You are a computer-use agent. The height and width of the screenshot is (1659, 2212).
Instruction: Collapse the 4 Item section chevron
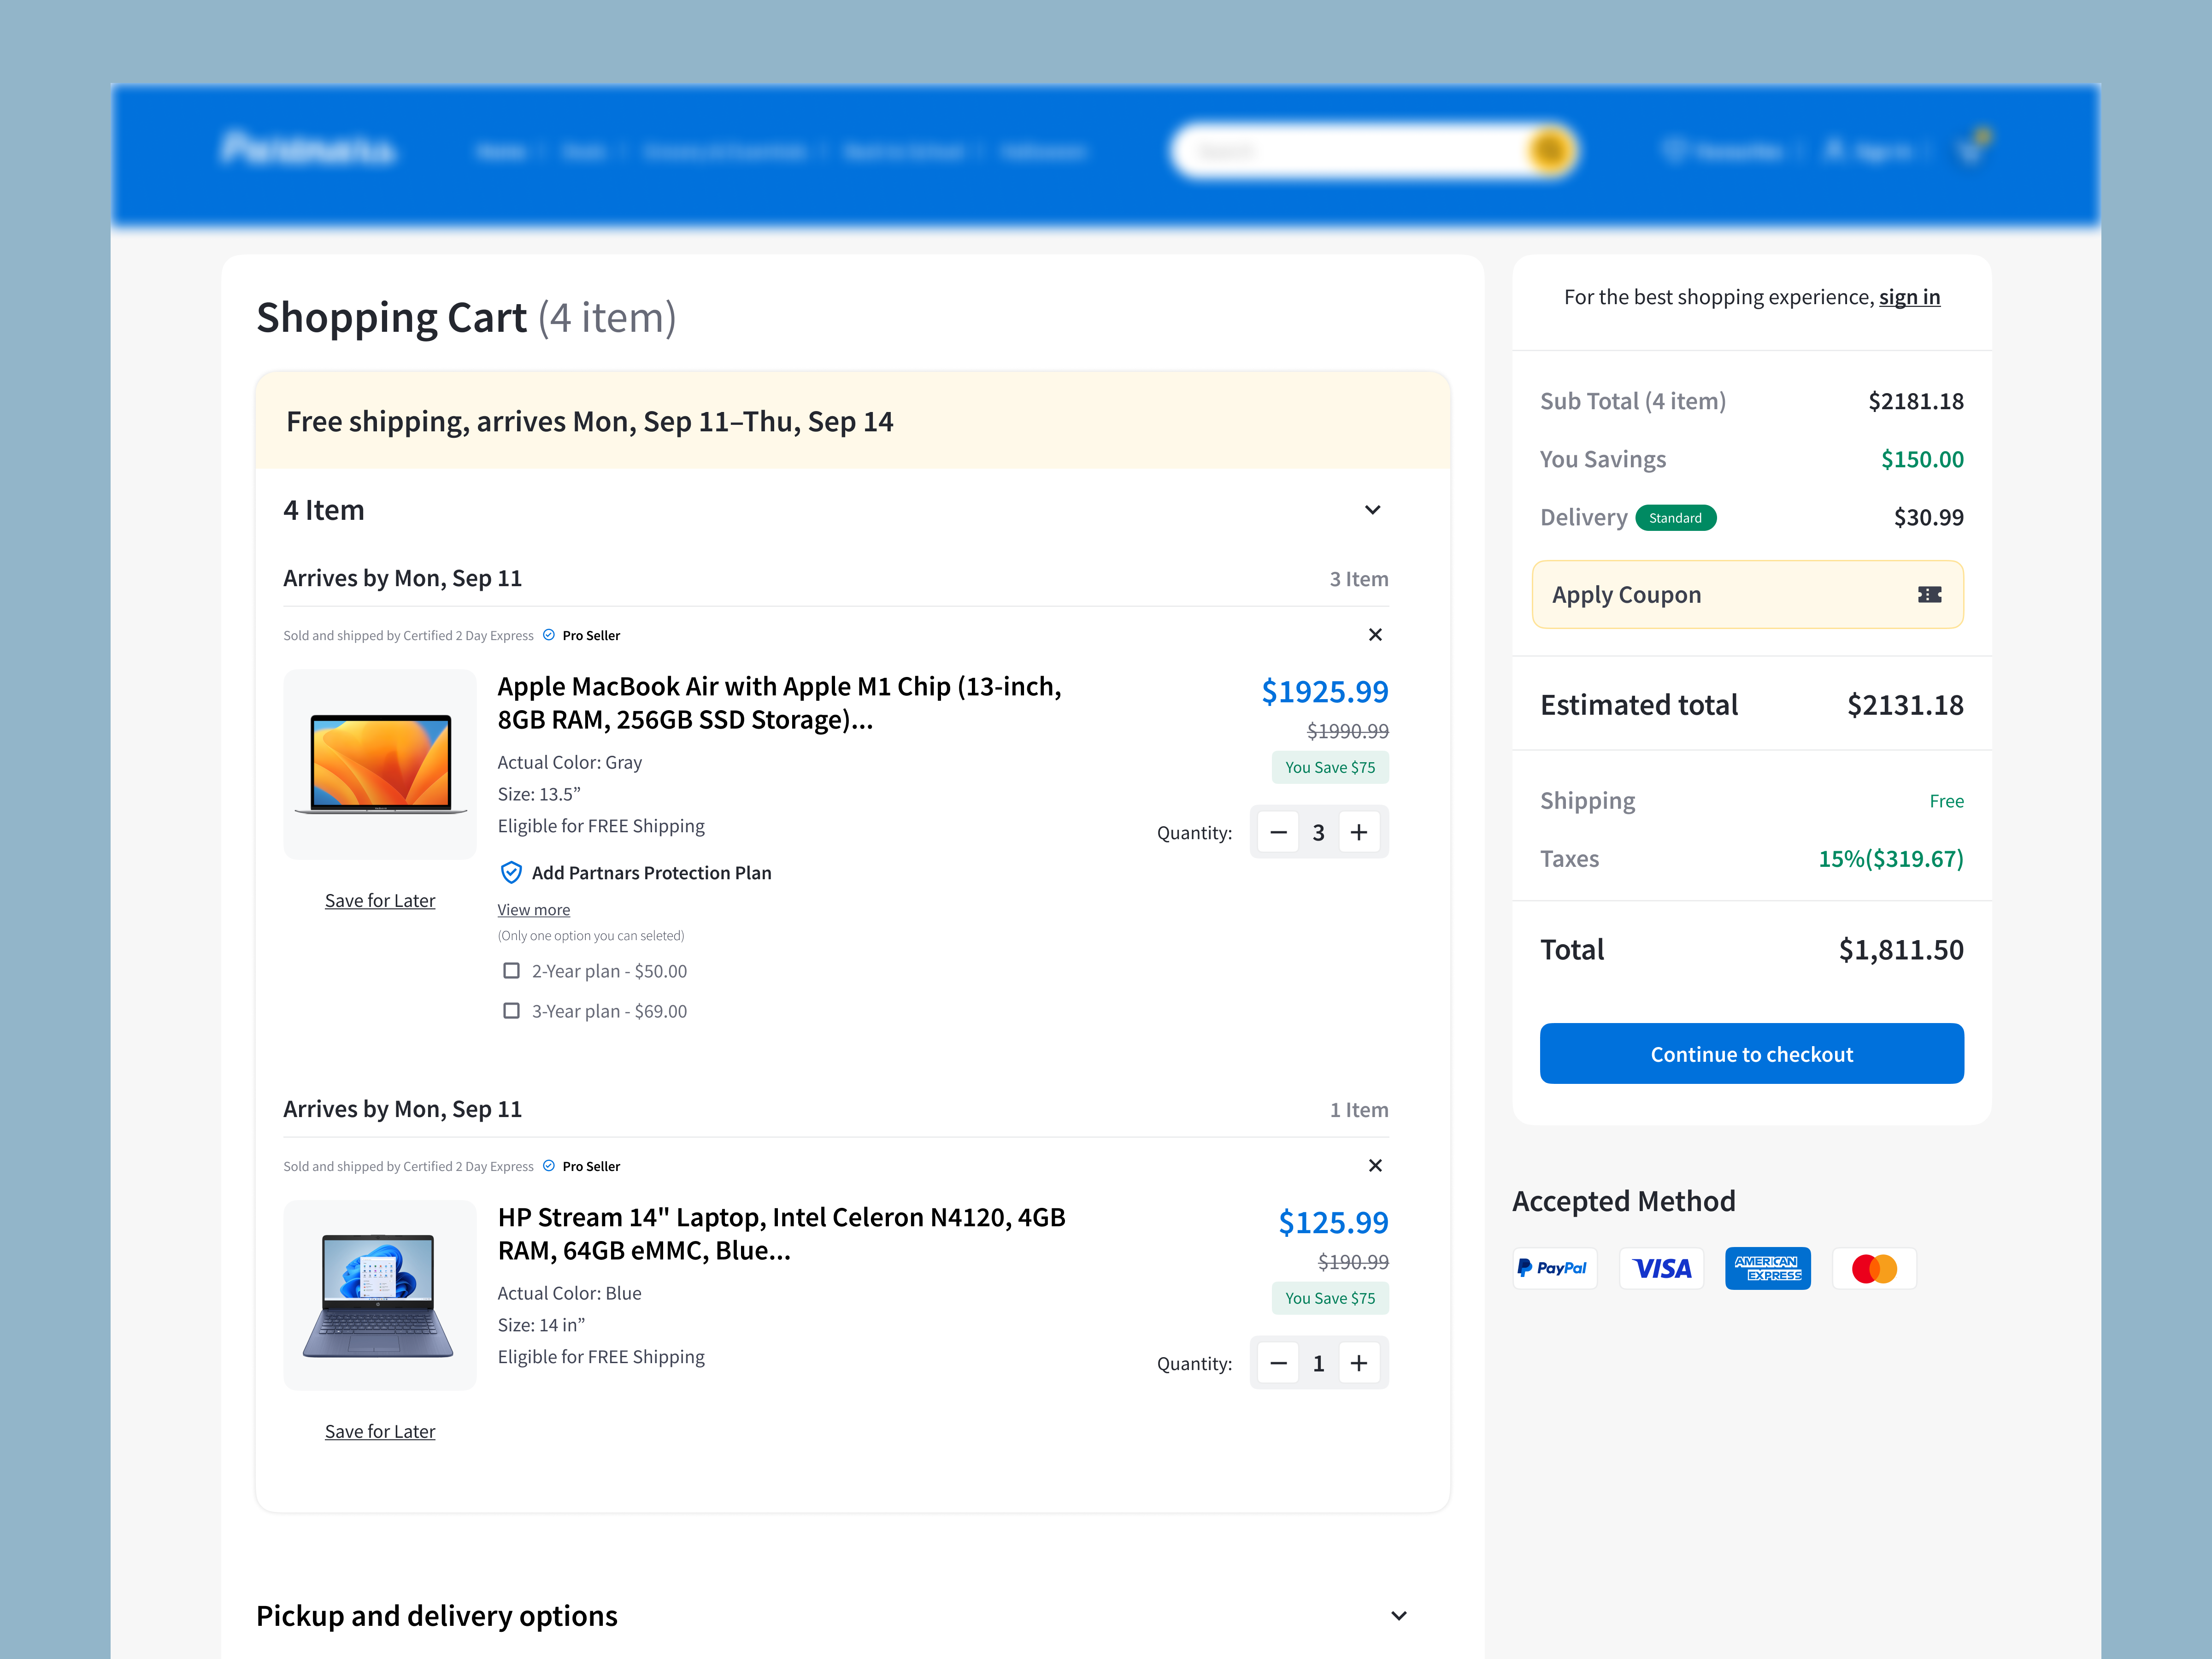[x=1373, y=510]
